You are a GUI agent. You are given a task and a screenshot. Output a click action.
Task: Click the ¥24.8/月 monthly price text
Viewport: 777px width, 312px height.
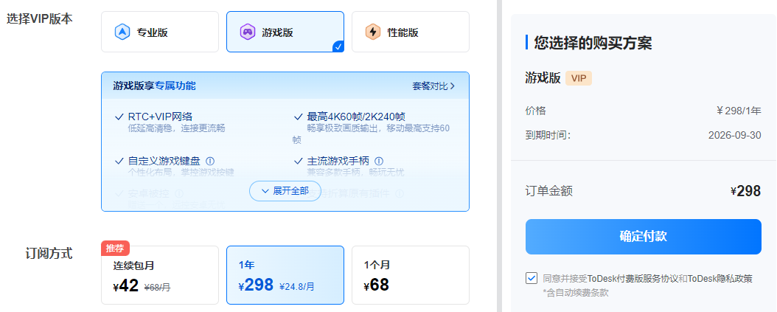pos(297,286)
